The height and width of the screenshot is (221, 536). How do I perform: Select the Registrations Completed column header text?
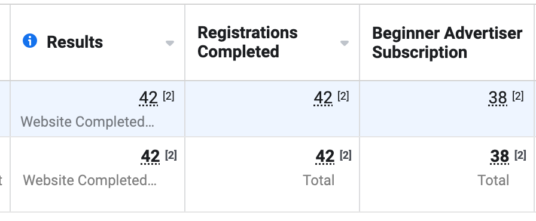[x=248, y=42]
